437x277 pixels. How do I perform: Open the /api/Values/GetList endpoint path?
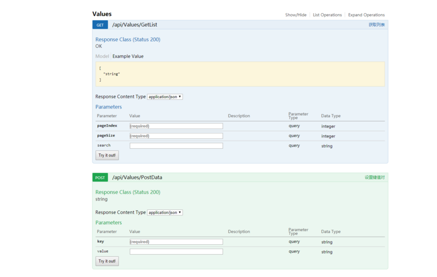(134, 25)
